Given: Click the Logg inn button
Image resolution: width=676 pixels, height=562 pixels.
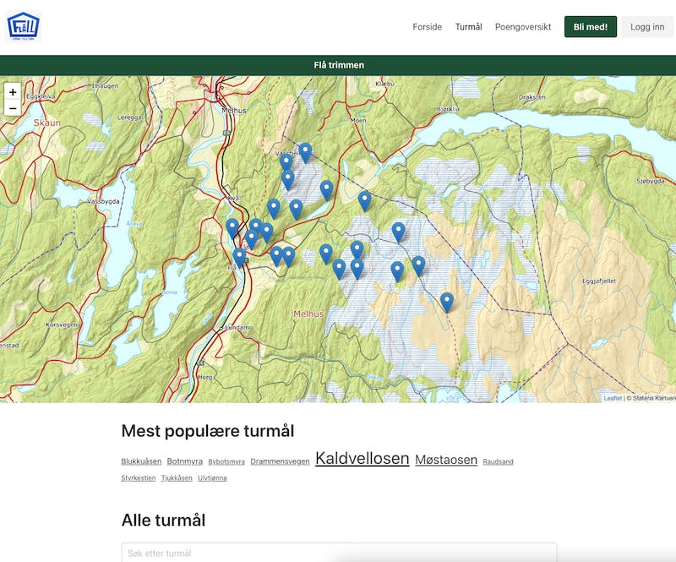Looking at the screenshot, I should click(646, 27).
